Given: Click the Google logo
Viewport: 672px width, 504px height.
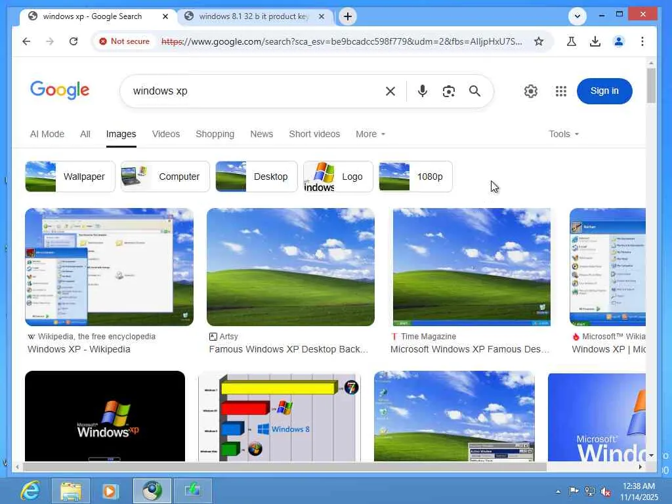Looking at the screenshot, I should click(60, 90).
